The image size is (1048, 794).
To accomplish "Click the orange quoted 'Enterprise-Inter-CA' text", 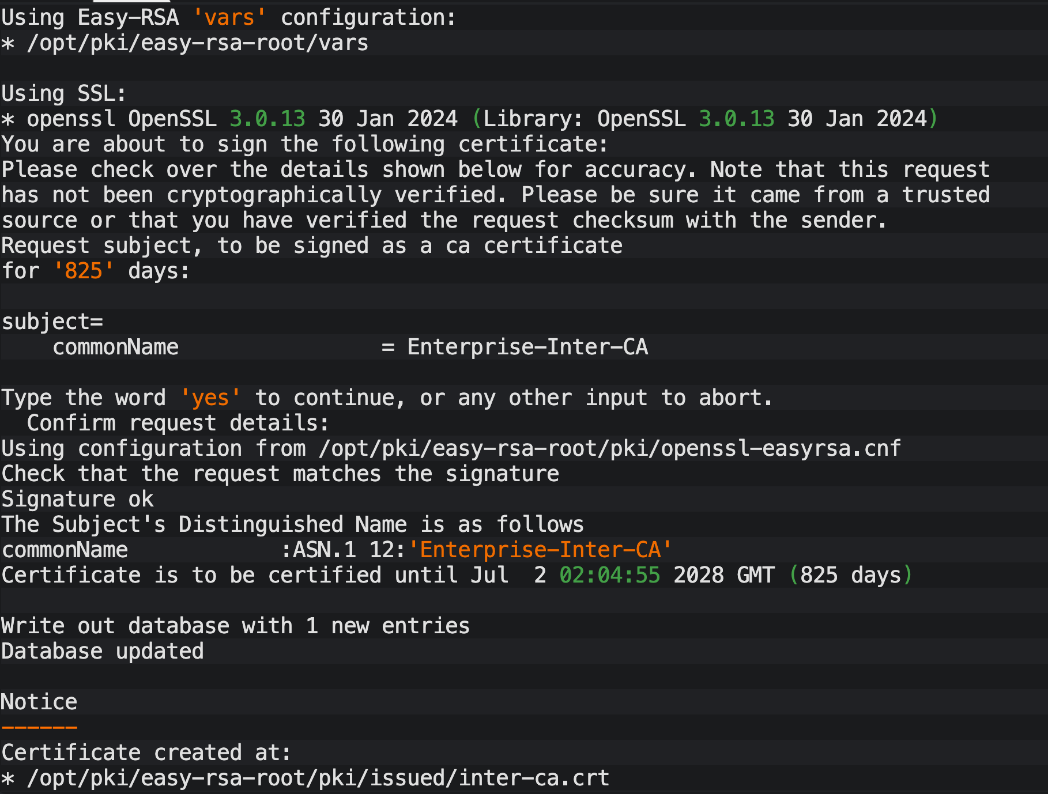I will click(540, 550).
